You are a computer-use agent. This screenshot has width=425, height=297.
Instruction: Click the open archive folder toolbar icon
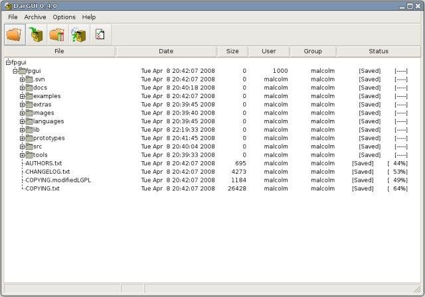point(15,34)
